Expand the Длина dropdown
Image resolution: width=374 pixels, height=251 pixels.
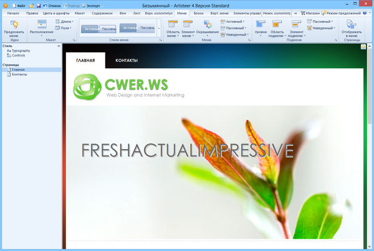(x=65, y=21)
